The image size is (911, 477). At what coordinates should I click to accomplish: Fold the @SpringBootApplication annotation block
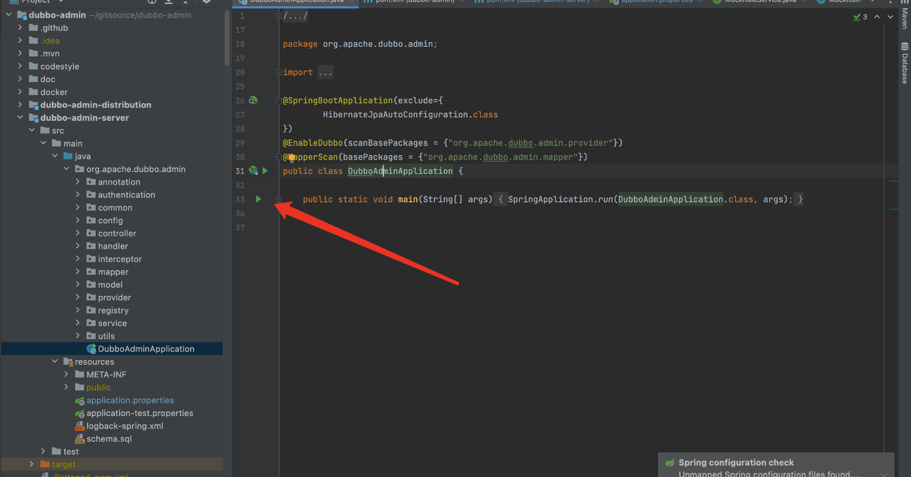[279, 100]
